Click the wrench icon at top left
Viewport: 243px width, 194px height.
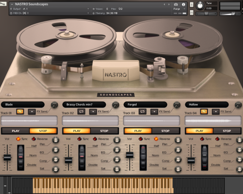click(3, 4)
